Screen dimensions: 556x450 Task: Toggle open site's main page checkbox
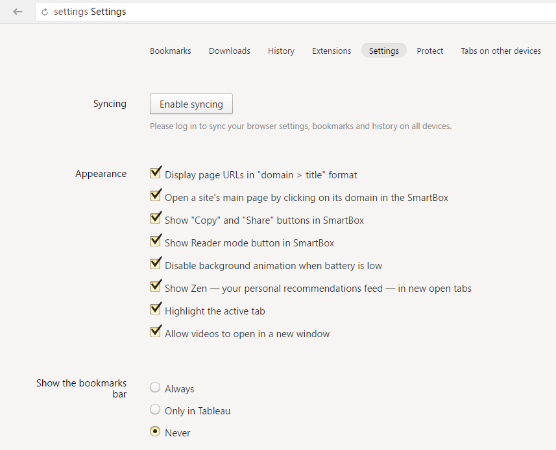[x=155, y=196]
